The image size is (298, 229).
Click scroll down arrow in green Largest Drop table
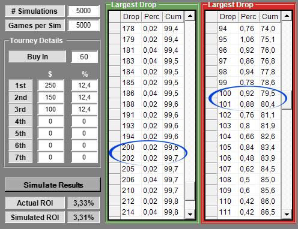click(190, 215)
